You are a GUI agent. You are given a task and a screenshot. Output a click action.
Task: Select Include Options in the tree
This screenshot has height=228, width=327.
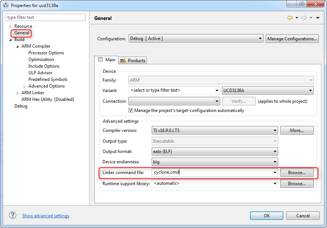click(44, 66)
